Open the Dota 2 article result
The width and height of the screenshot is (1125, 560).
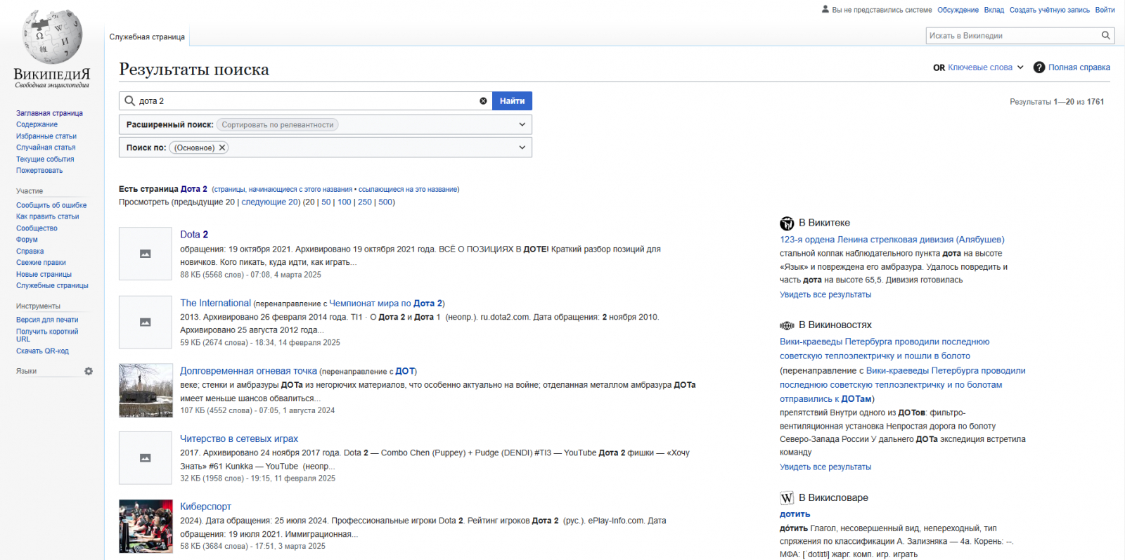194,235
